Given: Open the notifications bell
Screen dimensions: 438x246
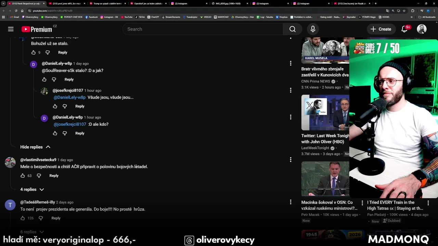Looking at the screenshot, I should (x=404, y=29).
